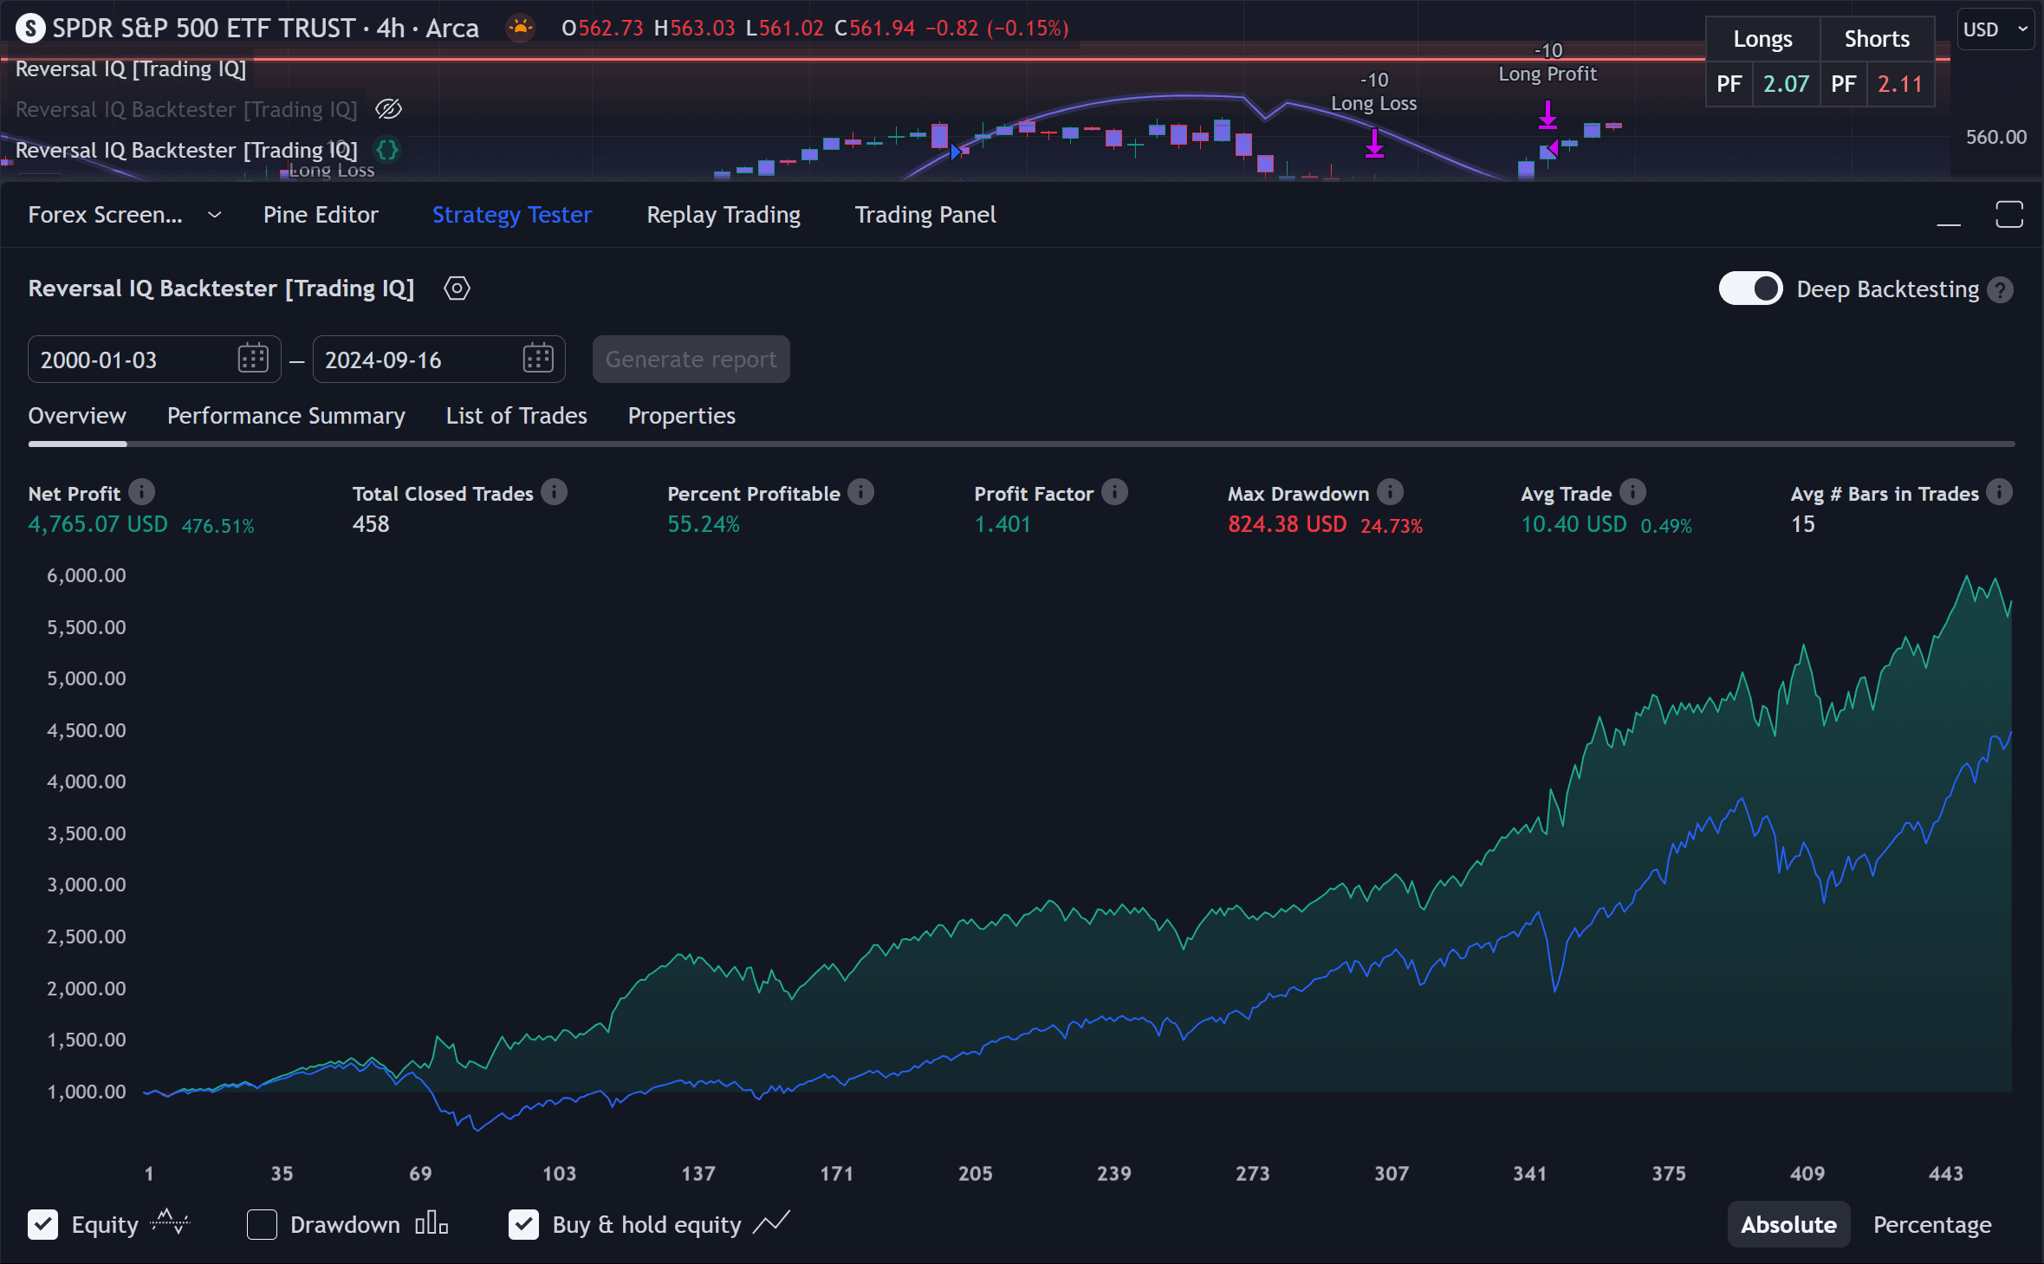
Task: Show Percent Profitable info icon
Action: [x=861, y=492]
